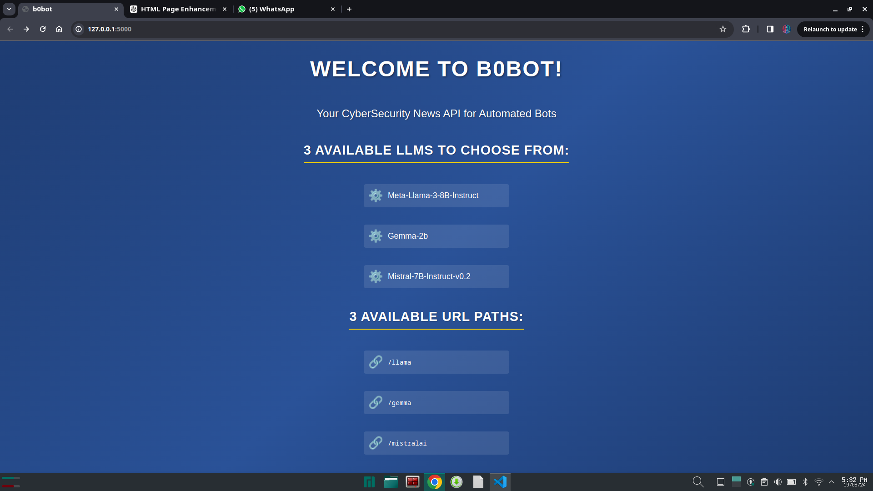Screen dimensions: 873x491
Task: Open the browser Extensions puzzle icon
Action: pyautogui.click(x=746, y=29)
